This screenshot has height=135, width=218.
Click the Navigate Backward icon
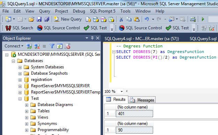coord(171,19)
